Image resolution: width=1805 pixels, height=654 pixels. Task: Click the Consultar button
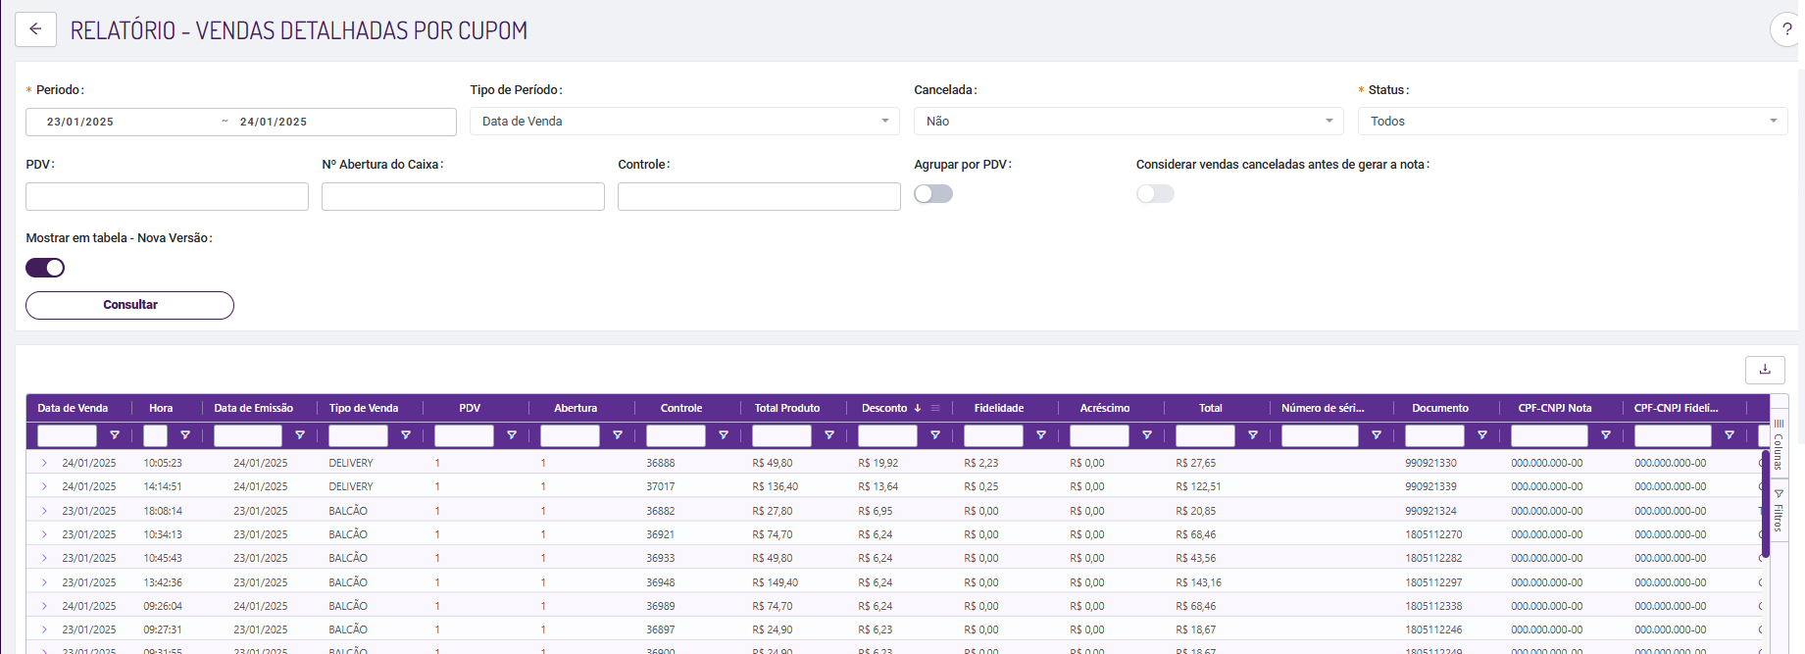129,305
